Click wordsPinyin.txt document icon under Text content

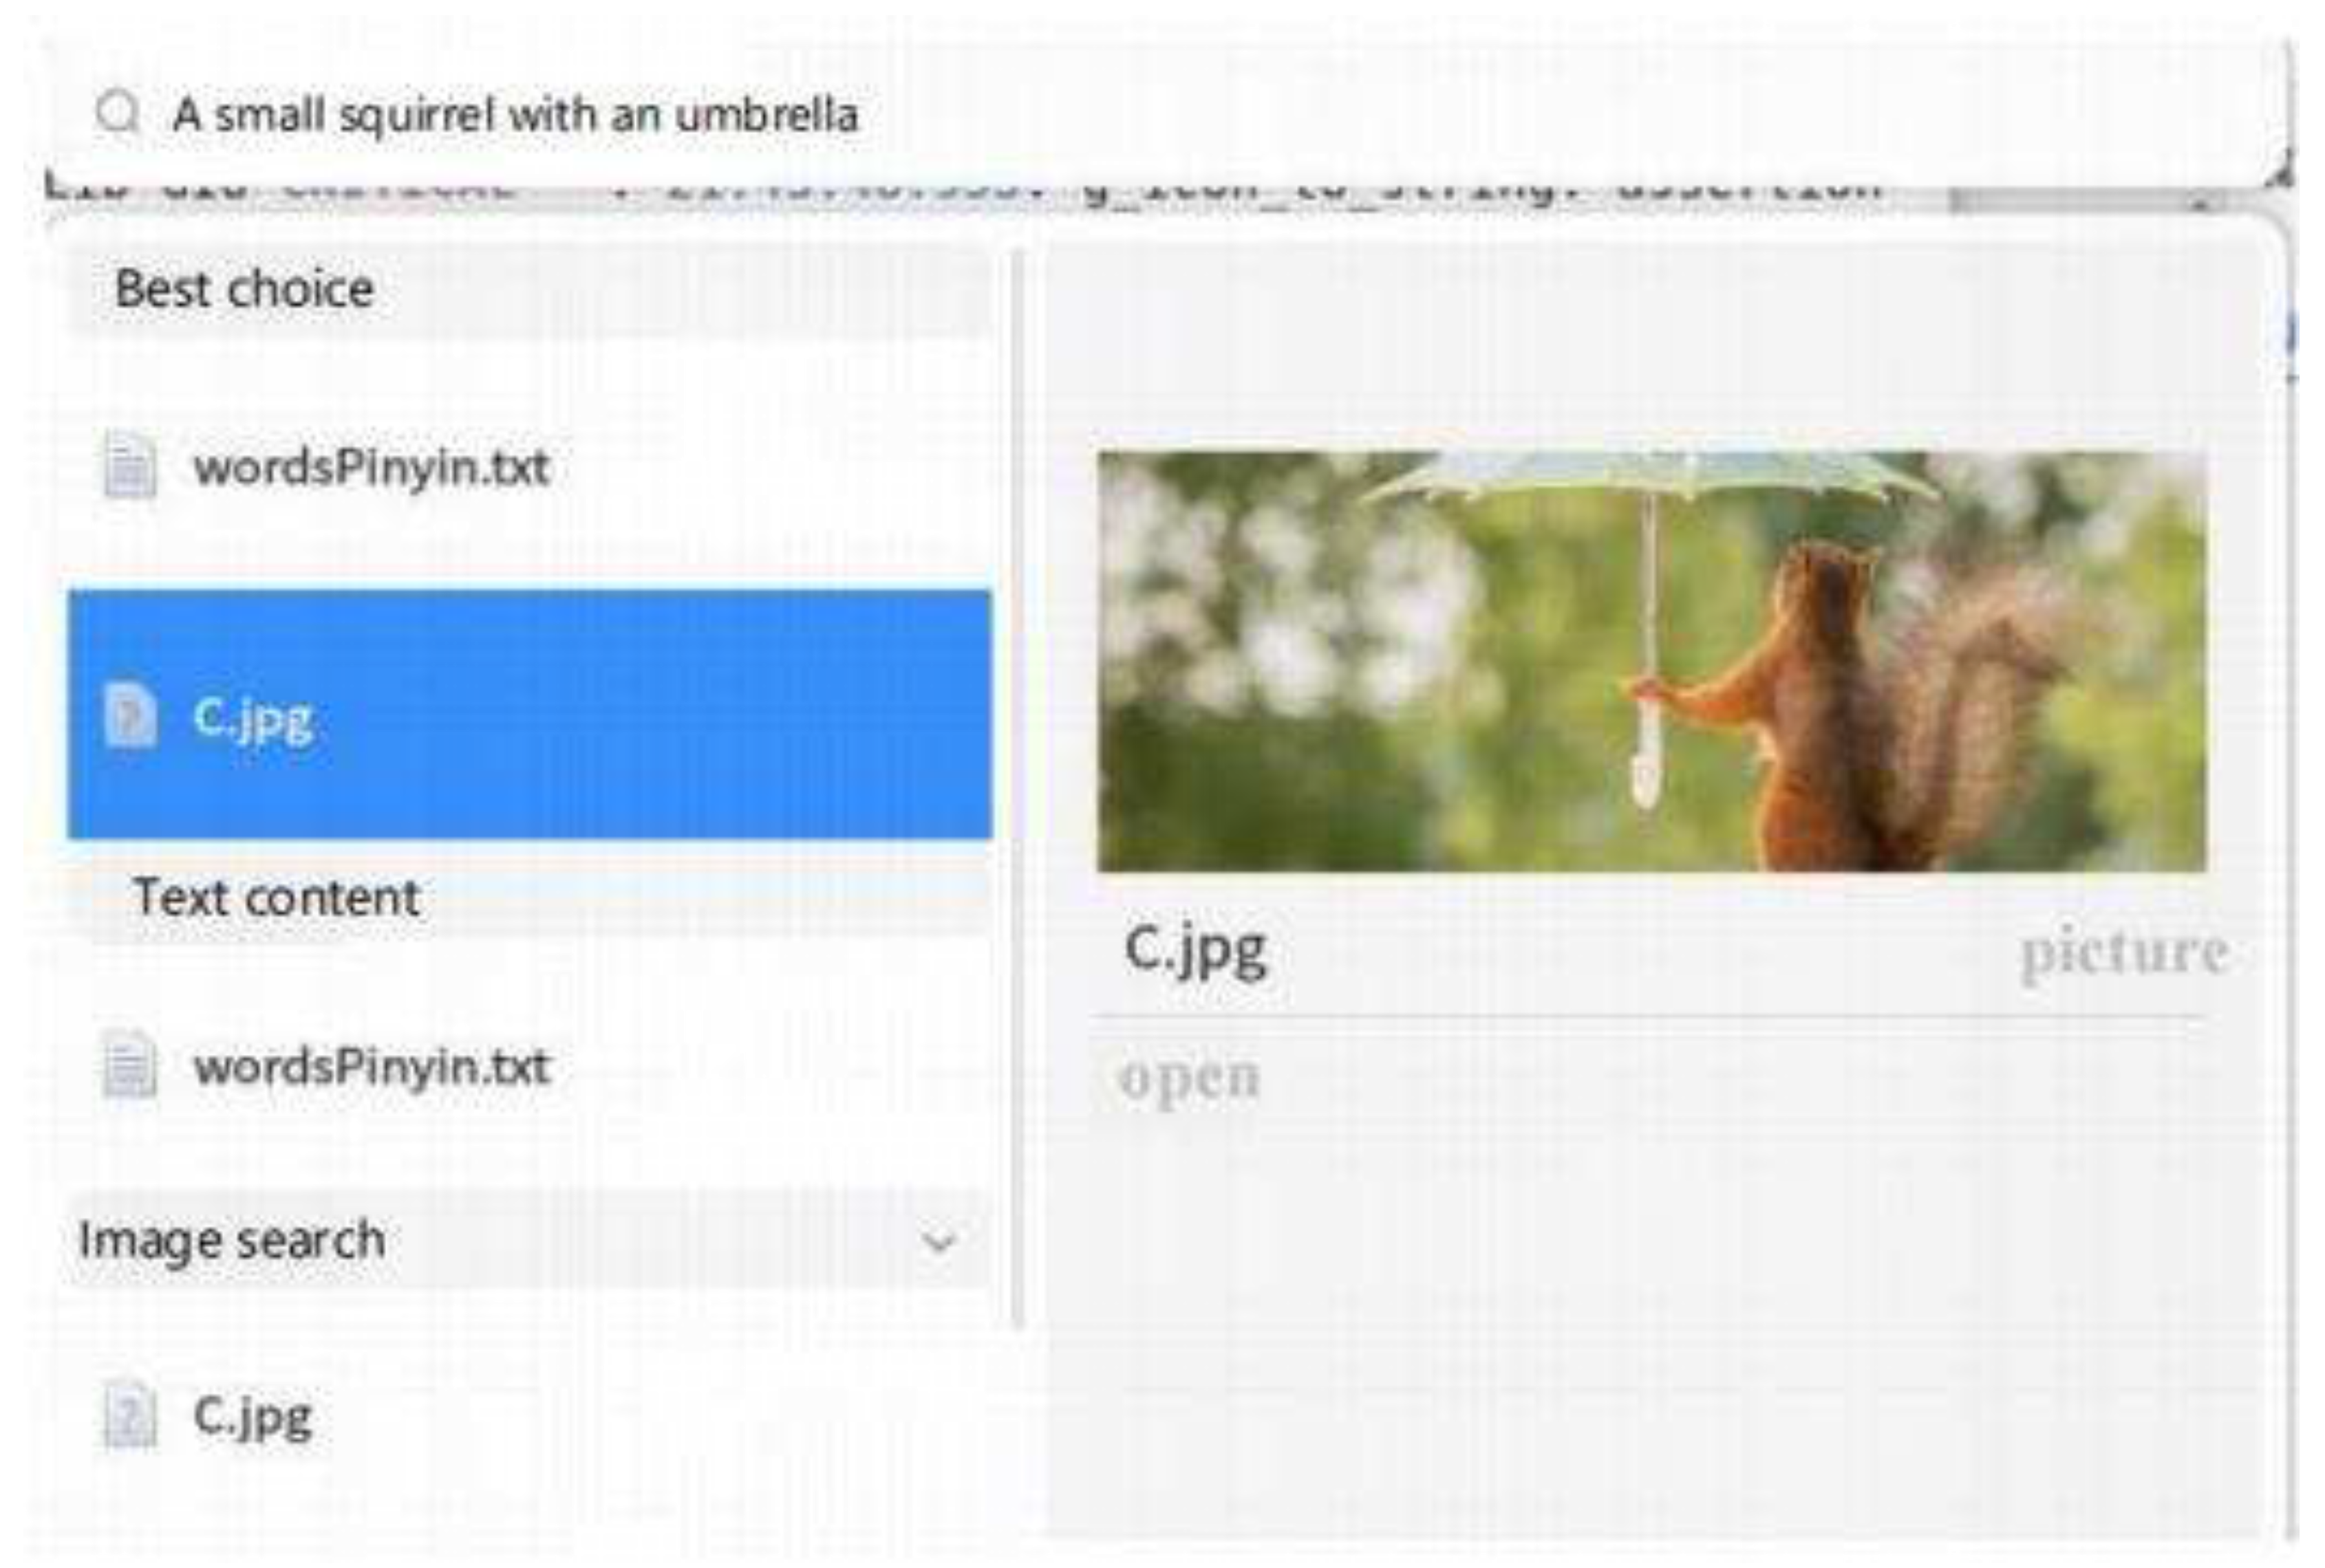(x=130, y=1065)
